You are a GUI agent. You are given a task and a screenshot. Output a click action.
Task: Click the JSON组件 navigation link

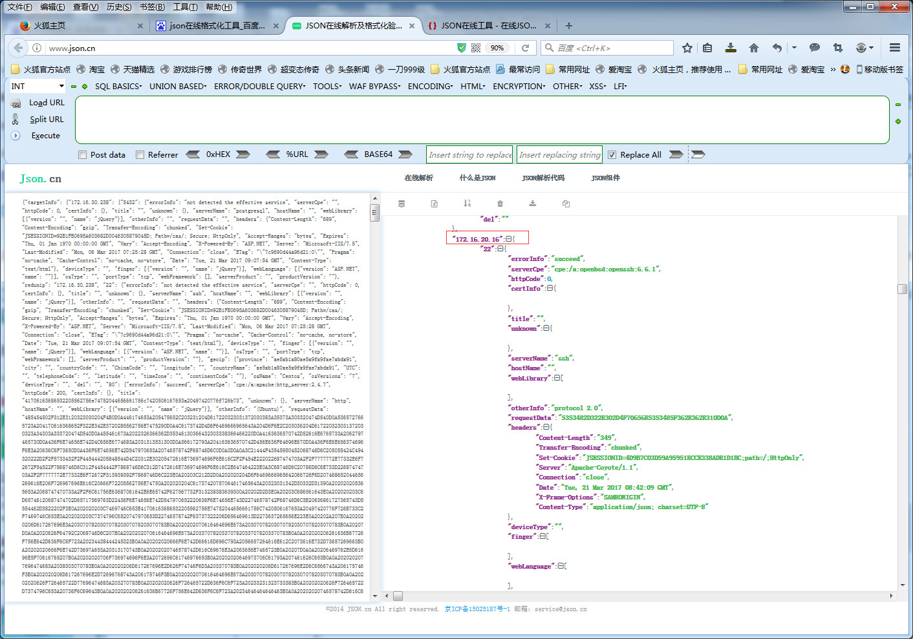[605, 178]
